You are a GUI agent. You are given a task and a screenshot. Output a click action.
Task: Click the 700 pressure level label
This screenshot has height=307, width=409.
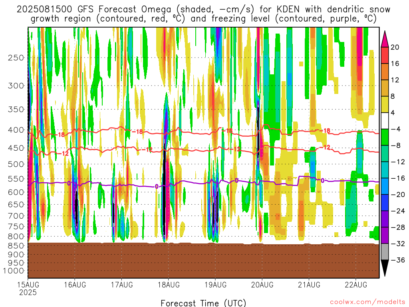[x=16, y=216]
